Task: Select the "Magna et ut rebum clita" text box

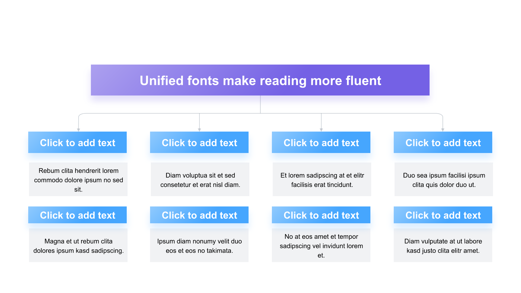Action: click(78, 246)
